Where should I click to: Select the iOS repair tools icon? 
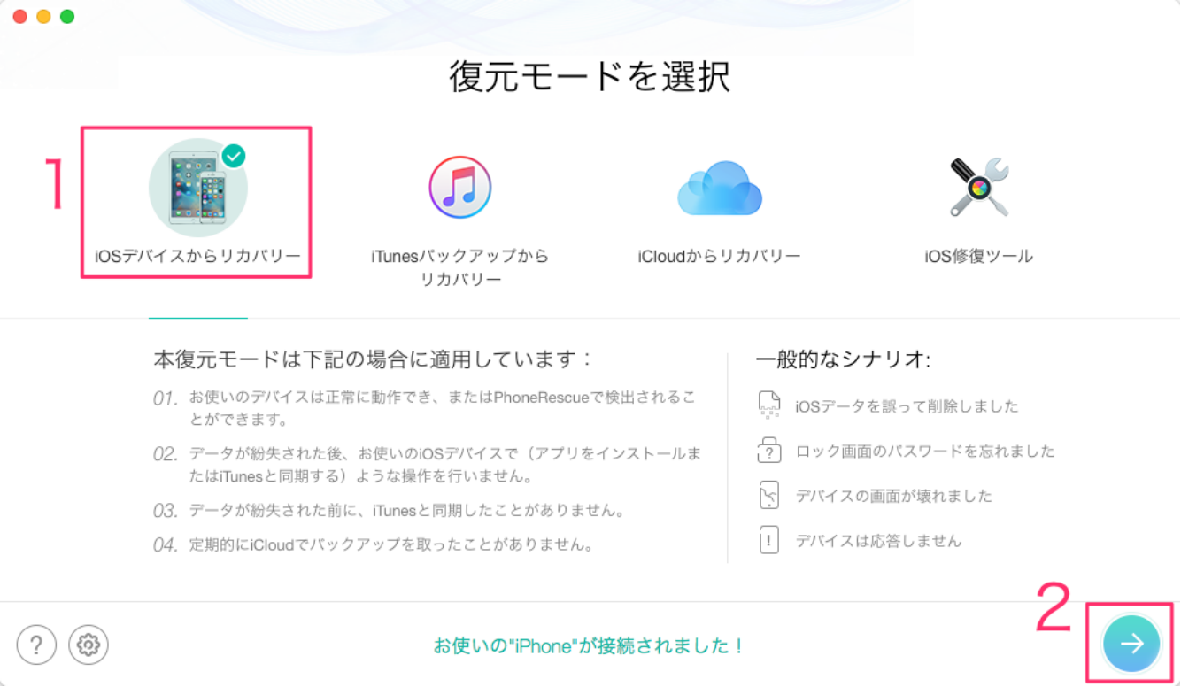(x=978, y=188)
